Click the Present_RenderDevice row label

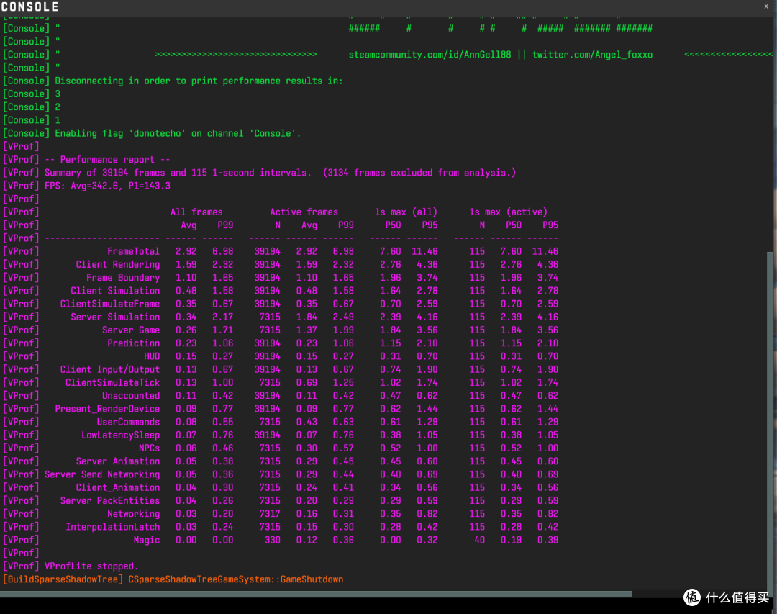[107, 409]
